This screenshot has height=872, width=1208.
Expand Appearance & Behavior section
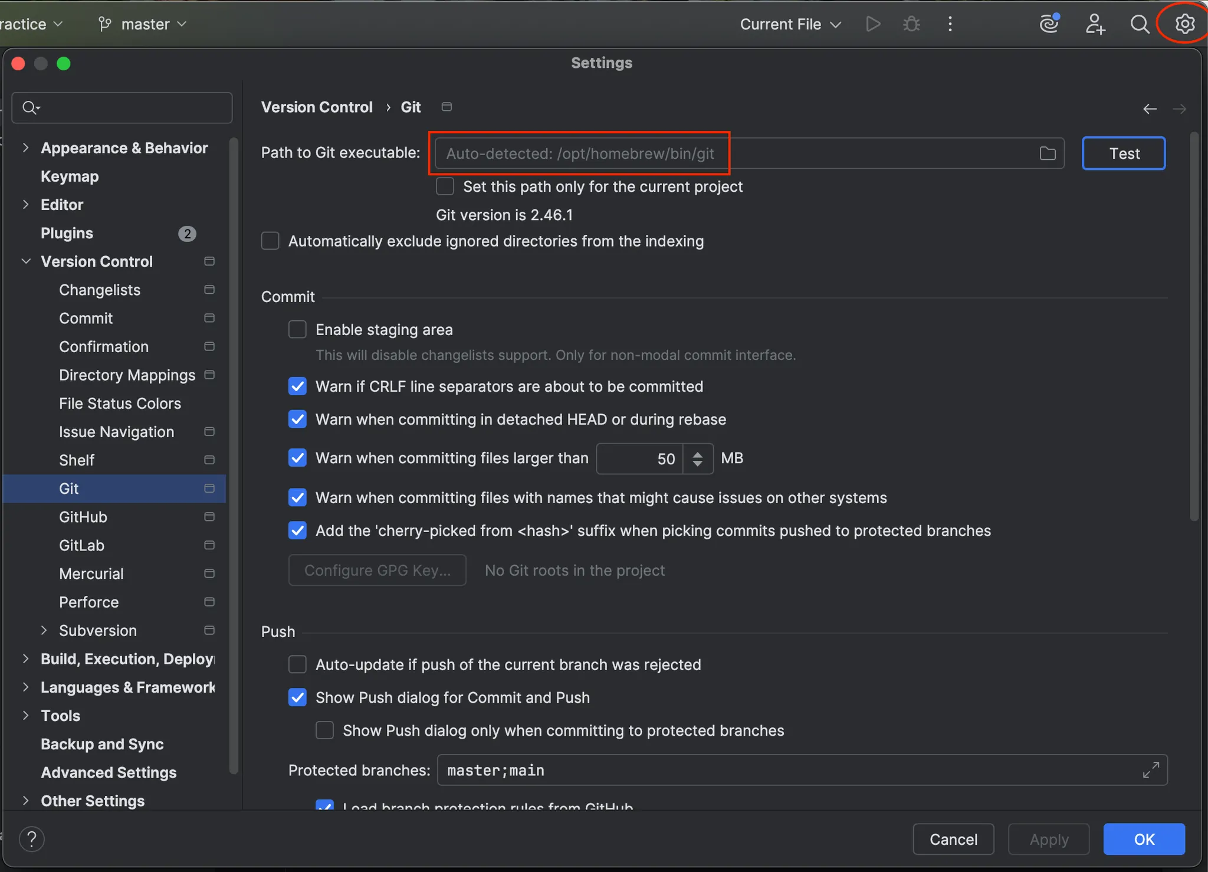click(x=25, y=147)
